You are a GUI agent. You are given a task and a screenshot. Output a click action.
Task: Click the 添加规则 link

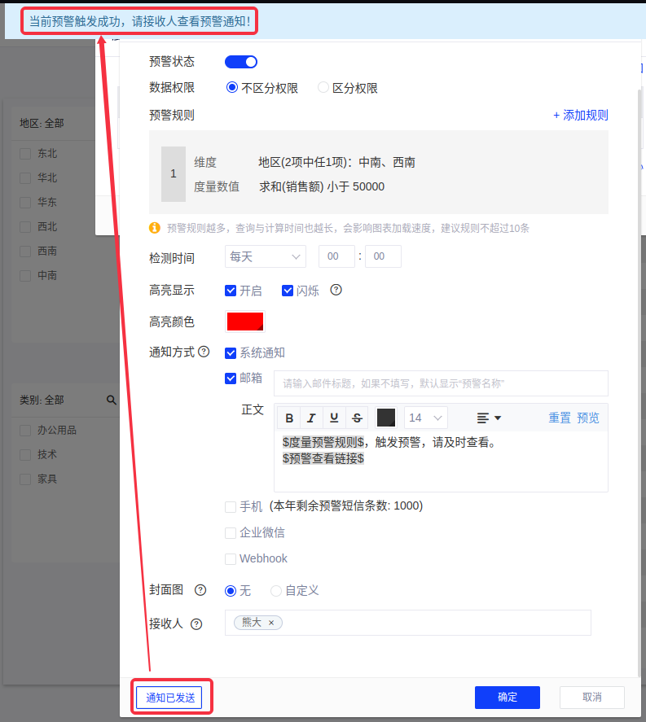coord(580,116)
